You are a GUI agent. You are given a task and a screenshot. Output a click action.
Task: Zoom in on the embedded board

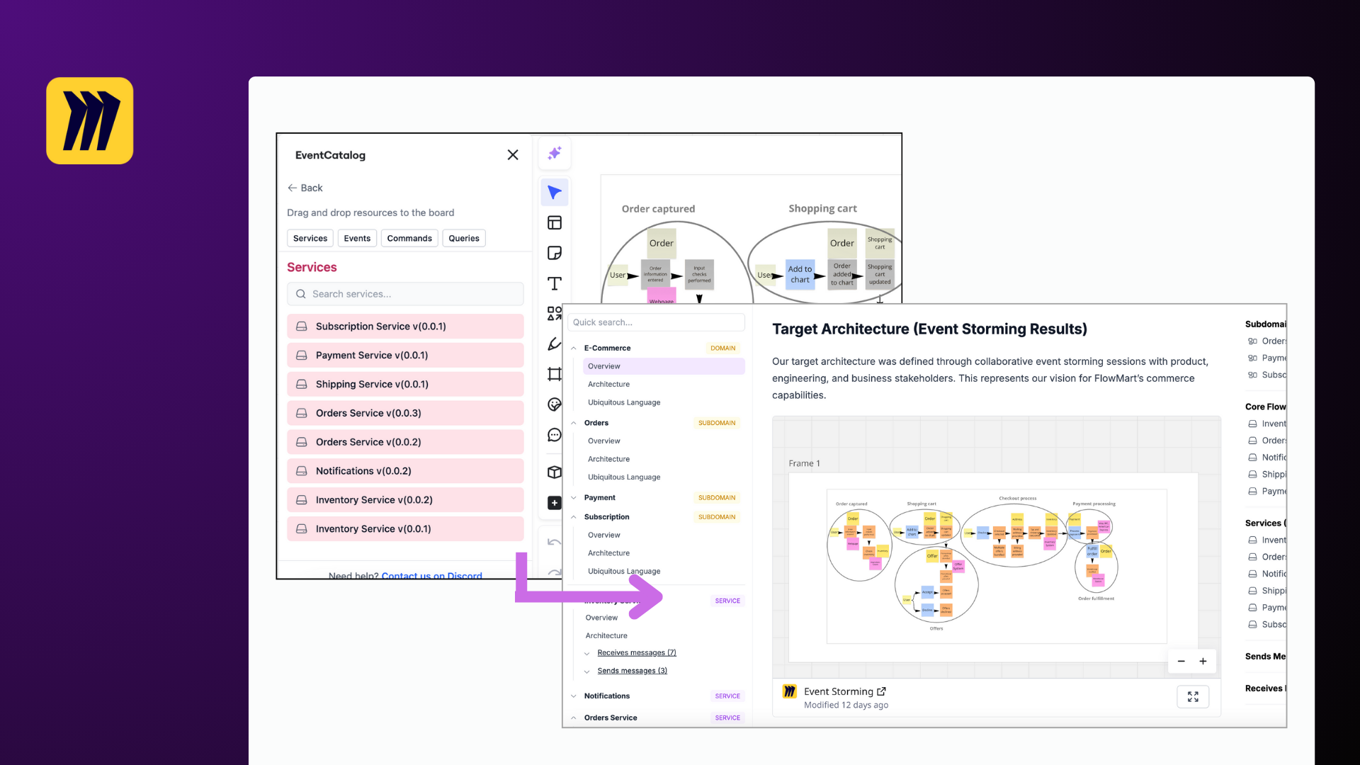coord(1203,662)
